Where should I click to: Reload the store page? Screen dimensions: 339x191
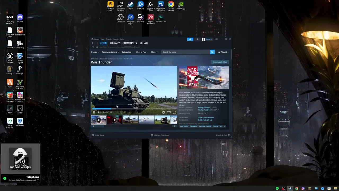click(93, 47)
